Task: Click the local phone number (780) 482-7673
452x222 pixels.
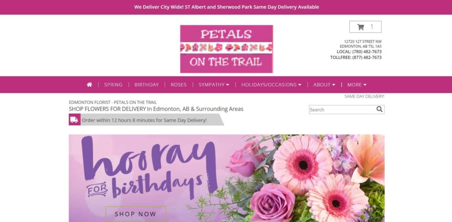Action: (x=367, y=52)
